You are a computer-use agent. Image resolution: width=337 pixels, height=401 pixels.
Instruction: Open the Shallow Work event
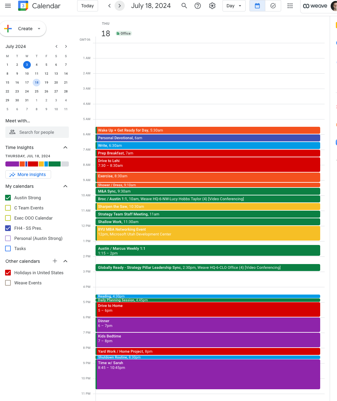tap(208, 222)
